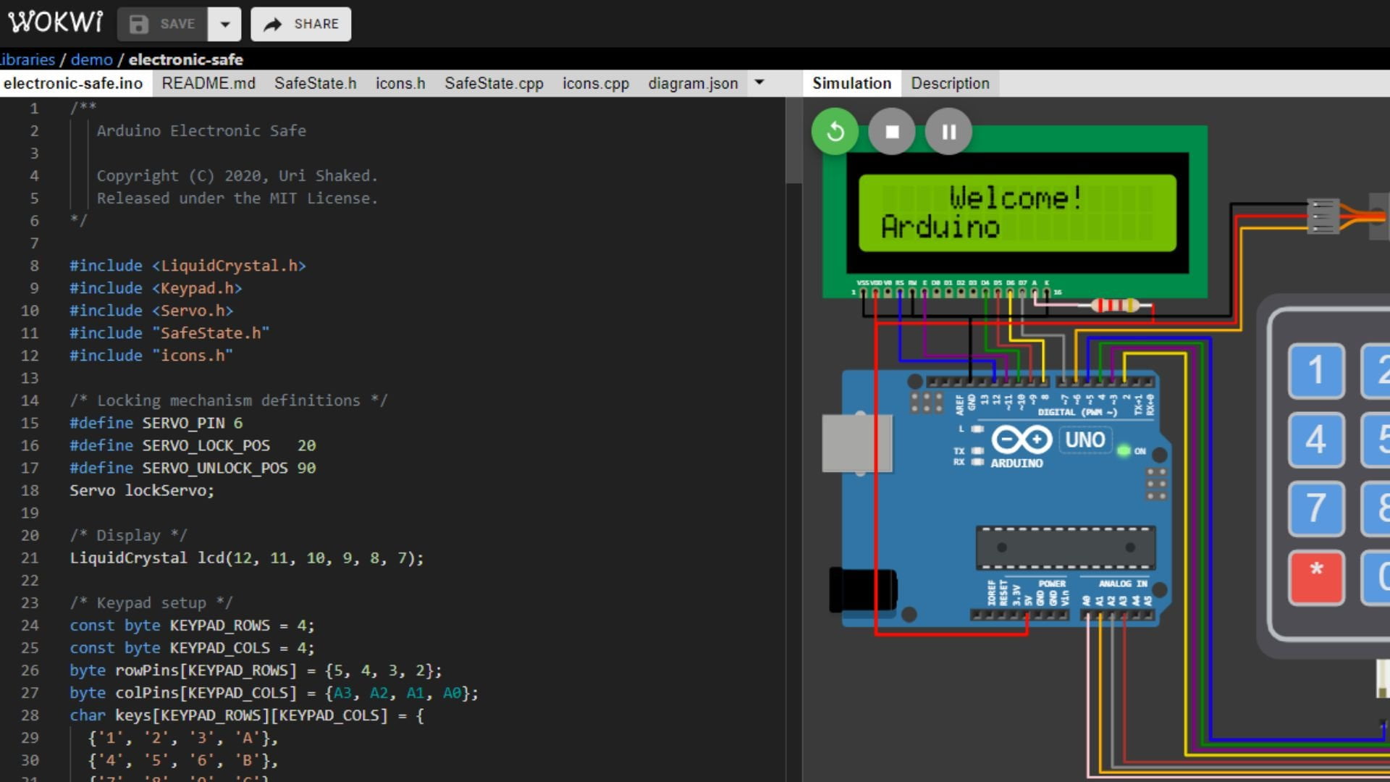Click the SERVO_PIN define line

click(156, 423)
